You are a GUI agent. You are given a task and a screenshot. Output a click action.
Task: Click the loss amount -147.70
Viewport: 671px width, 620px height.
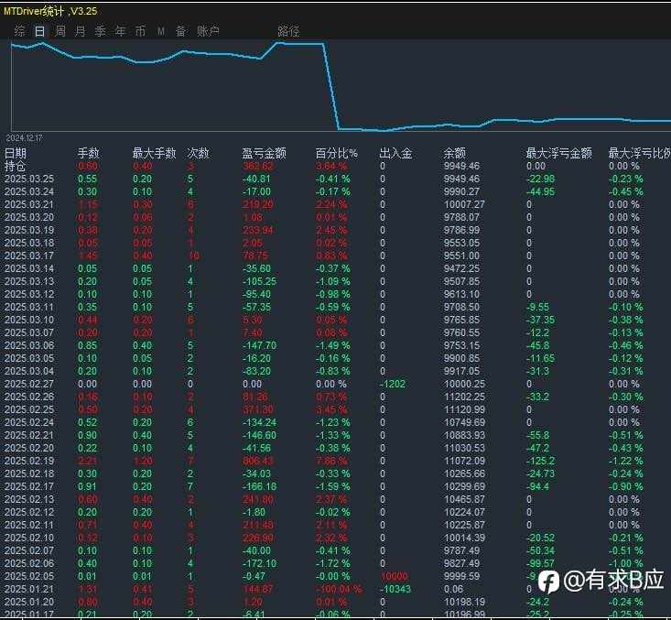pos(260,345)
